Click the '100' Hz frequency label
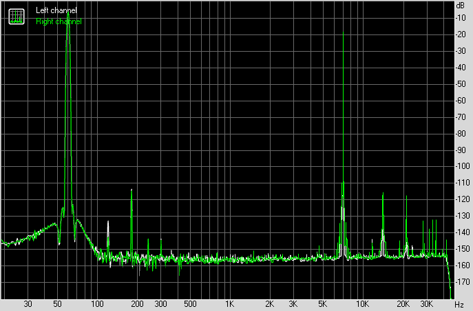The width and height of the screenshot is (473, 311). coord(97,303)
